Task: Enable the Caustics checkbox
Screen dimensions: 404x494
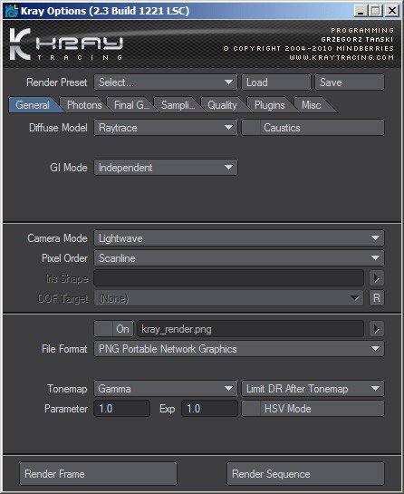Action: (x=251, y=128)
